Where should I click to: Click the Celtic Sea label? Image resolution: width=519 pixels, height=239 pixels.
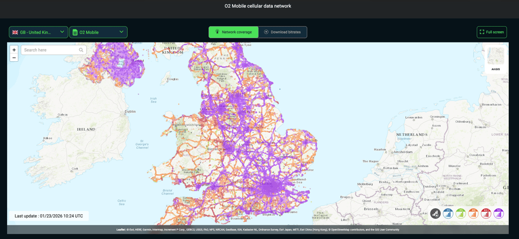tap(122, 202)
